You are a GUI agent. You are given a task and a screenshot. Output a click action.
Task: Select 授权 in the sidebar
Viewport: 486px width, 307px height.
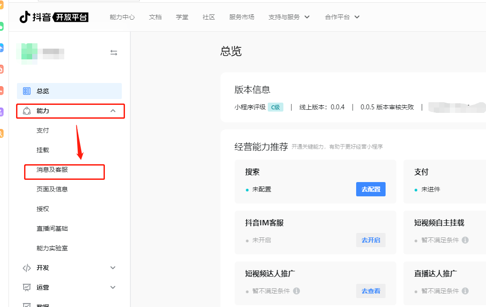[43, 209]
